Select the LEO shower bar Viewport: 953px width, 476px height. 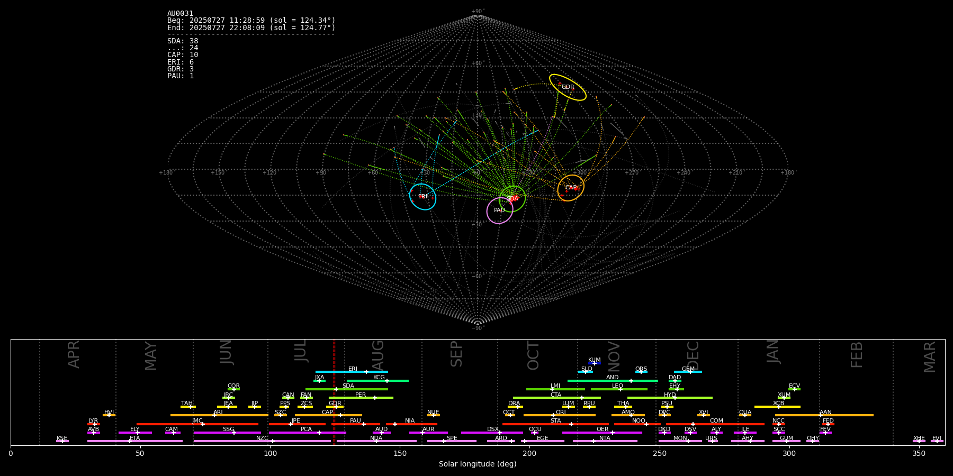pyautogui.click(x=619, y=389)
